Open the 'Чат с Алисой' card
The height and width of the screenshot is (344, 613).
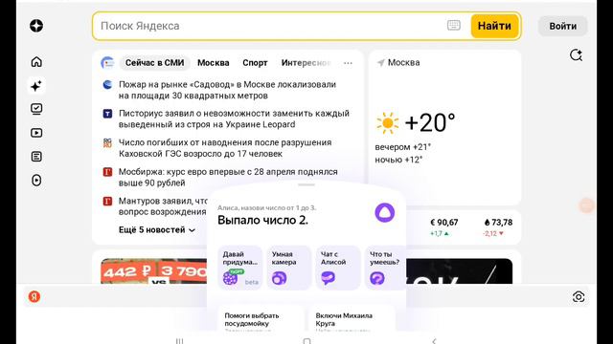[x=338, y=268]
